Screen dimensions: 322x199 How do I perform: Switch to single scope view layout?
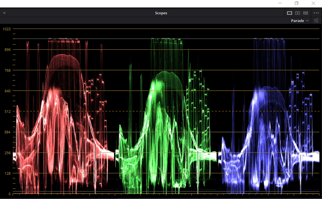click(290, 13)
